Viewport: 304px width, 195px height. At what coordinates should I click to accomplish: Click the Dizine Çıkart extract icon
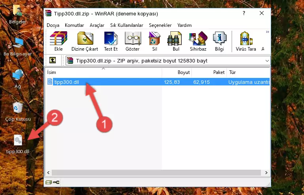pos(85,41)
